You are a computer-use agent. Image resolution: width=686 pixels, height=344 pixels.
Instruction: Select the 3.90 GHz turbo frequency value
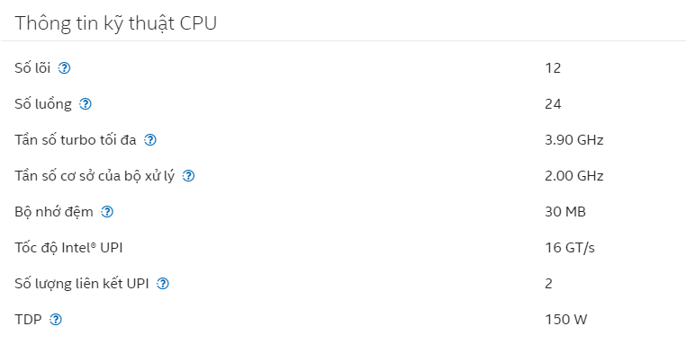(x=574, y=140)
